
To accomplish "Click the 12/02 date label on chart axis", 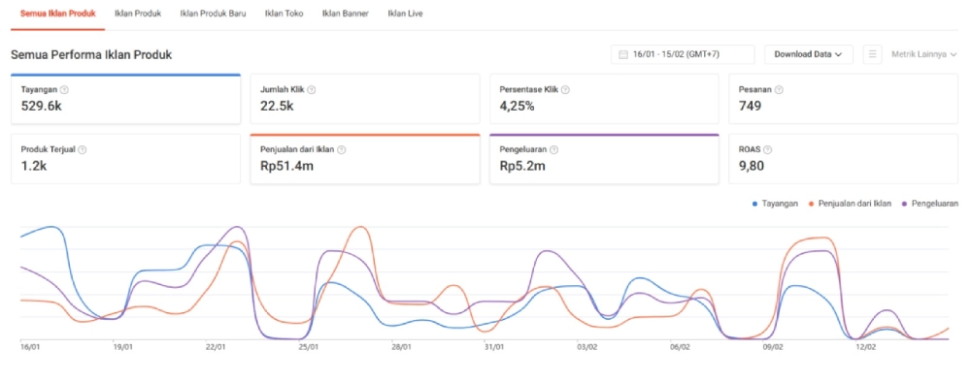I will pos(866,347).
